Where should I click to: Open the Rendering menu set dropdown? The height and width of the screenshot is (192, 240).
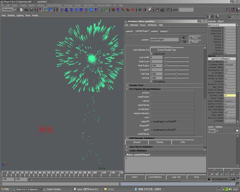pos(15,10)
